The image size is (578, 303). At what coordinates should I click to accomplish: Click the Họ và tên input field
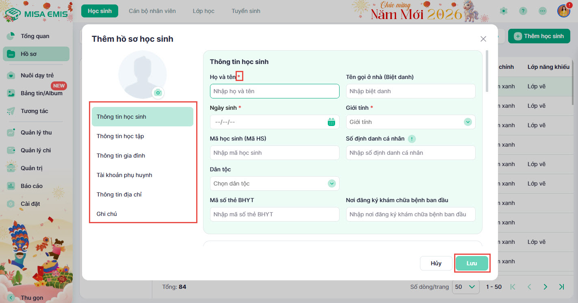tap(275, 91)
